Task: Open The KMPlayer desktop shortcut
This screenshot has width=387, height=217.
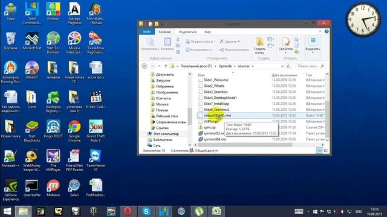Action: [53, 160]
